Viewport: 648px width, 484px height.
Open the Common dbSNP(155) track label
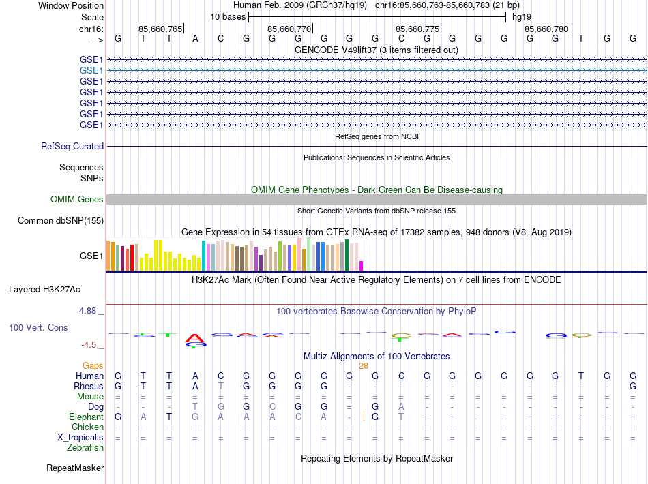point(61,220)
